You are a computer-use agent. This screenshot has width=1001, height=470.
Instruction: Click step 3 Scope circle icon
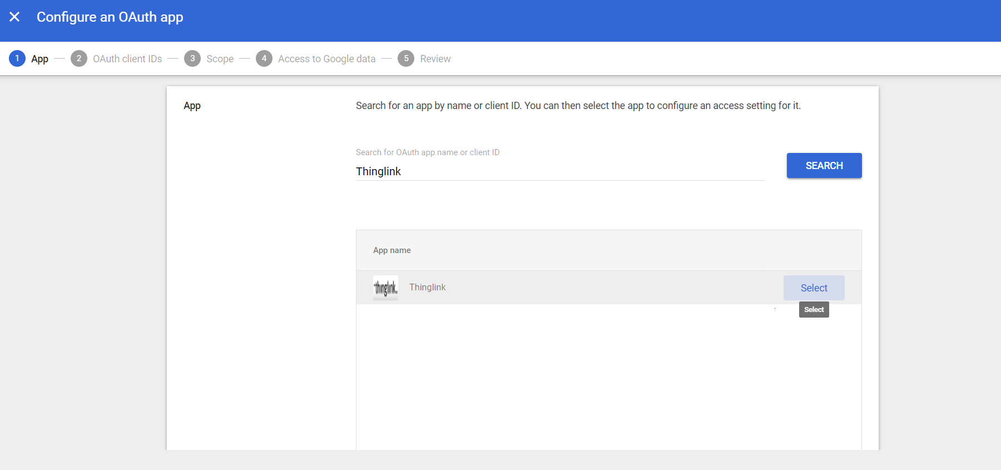(192, 58)
